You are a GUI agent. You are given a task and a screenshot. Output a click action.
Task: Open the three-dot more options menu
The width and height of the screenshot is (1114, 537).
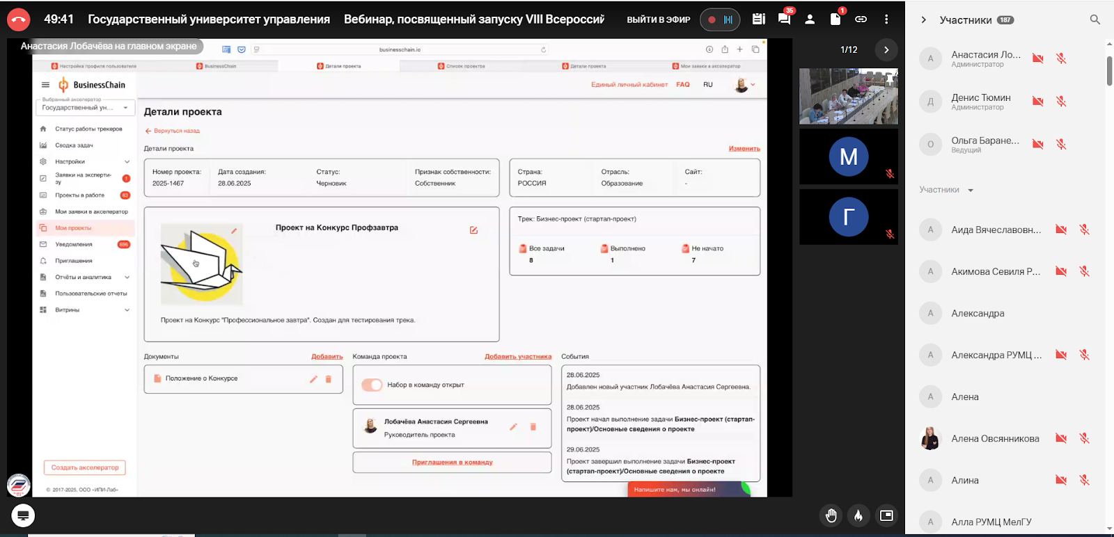[886, 19]
